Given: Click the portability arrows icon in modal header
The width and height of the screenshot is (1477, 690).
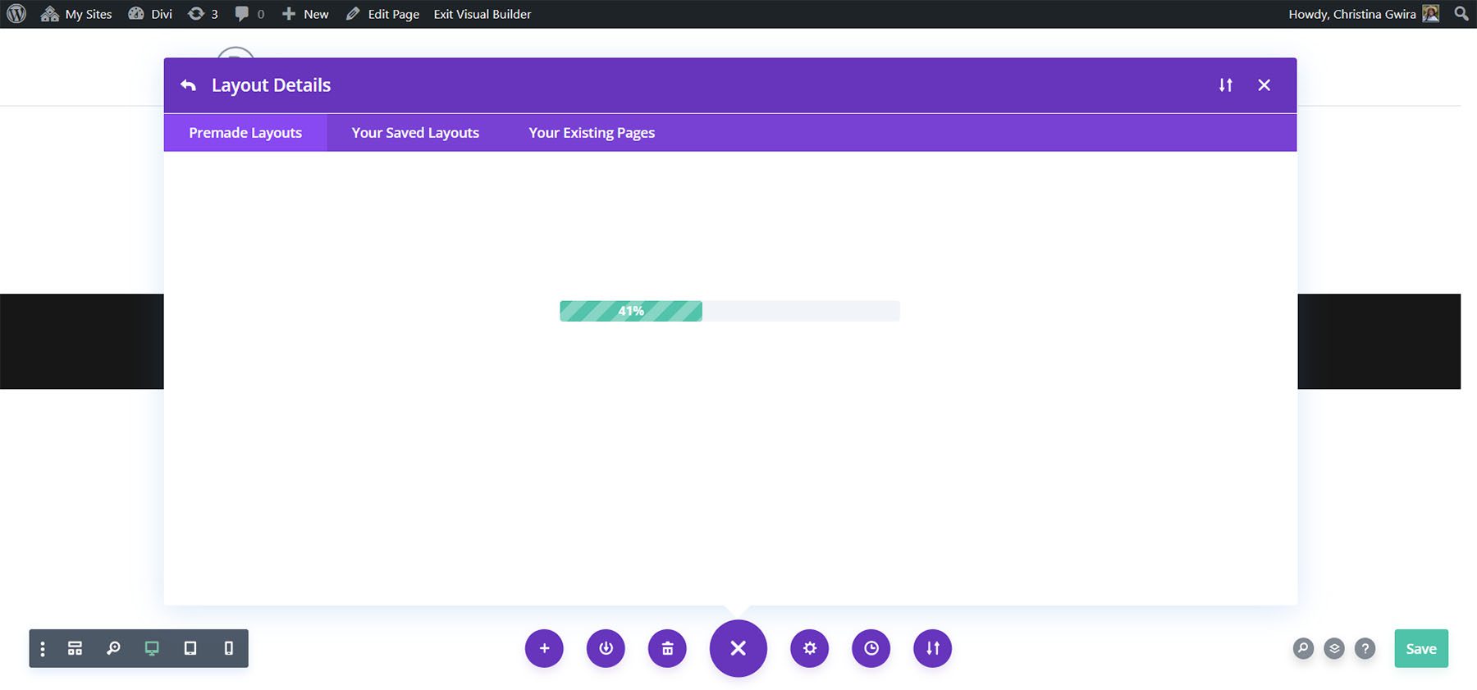Looking at the screenshot, I should click(x=1225, y=85).
